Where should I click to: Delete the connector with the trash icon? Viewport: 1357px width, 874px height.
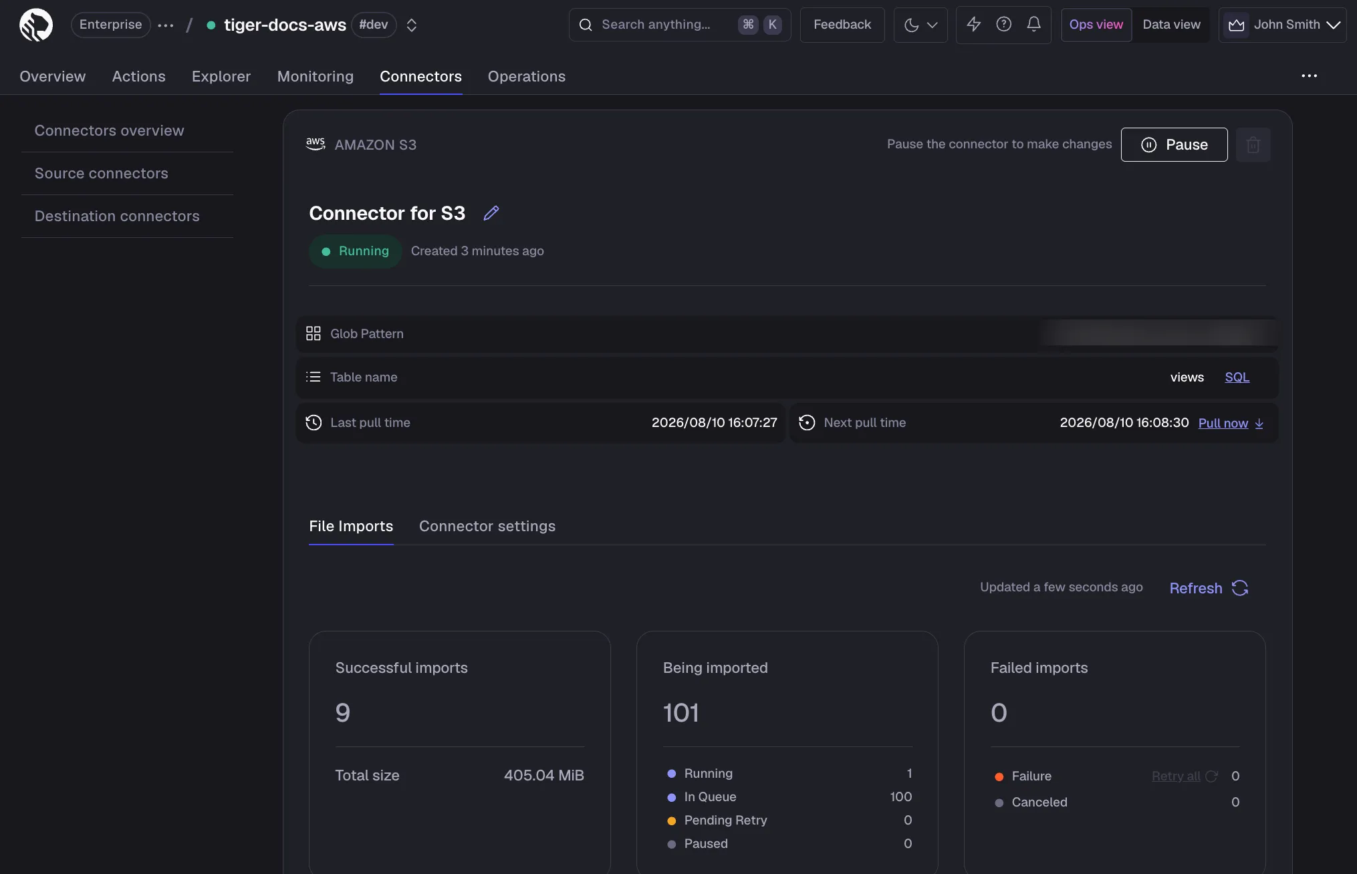1253,144
